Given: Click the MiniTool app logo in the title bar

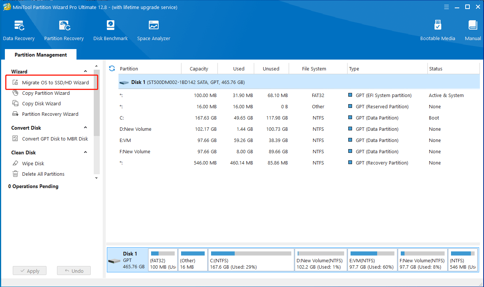Looking at the screenshot, I should click(6, 7).
